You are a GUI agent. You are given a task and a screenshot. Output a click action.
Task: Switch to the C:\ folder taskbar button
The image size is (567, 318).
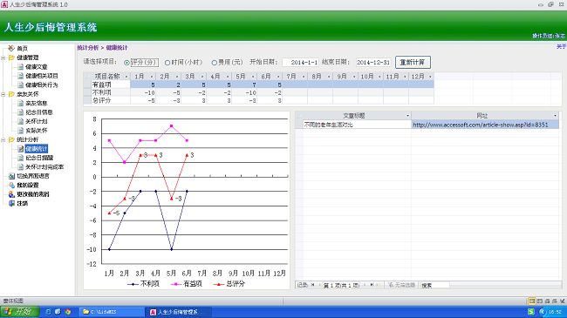tap(112, 312)
